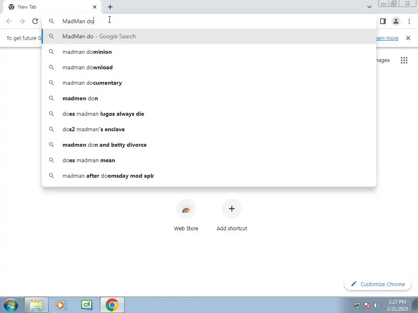
Task: Open Windows Explorer from the taskbar
Action: point(36,305)
